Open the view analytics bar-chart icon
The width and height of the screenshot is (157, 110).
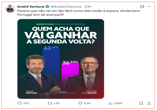click(x=110, y=103)
